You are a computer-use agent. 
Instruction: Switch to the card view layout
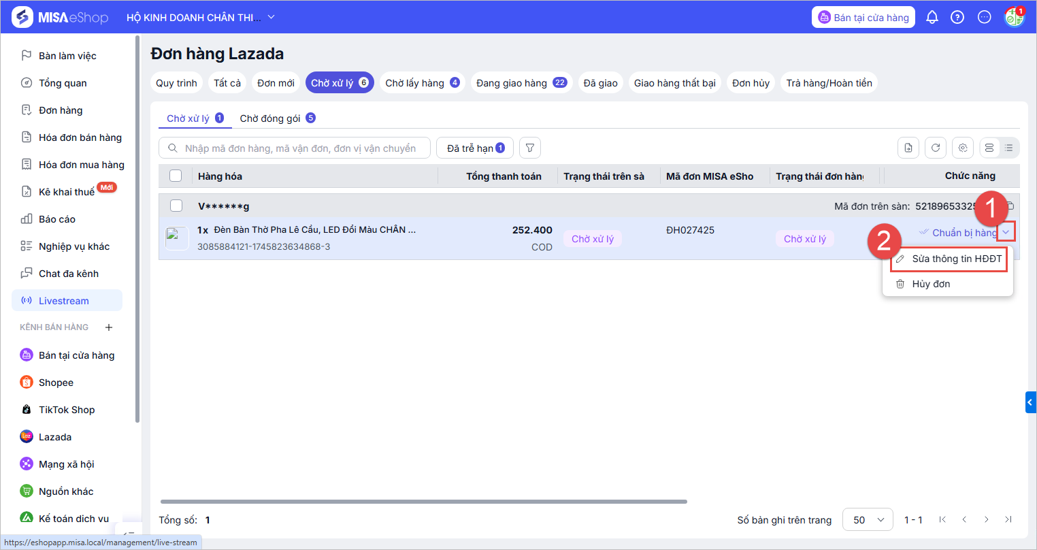[x=989, y=148]
